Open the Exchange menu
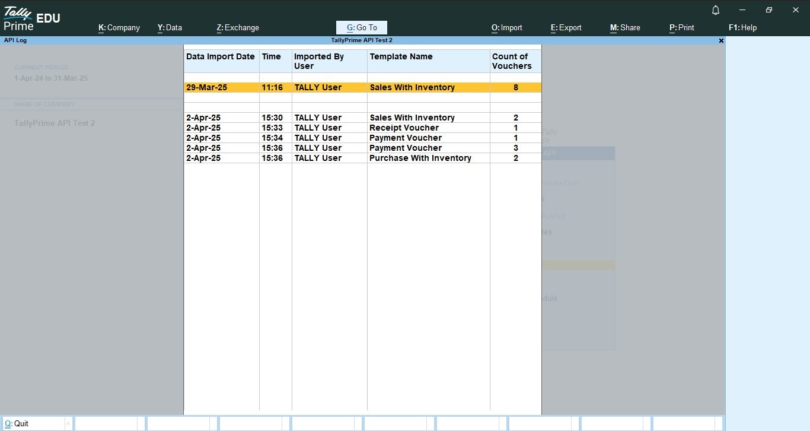Screen dimensions: 810x431 [x=238, y=27]
